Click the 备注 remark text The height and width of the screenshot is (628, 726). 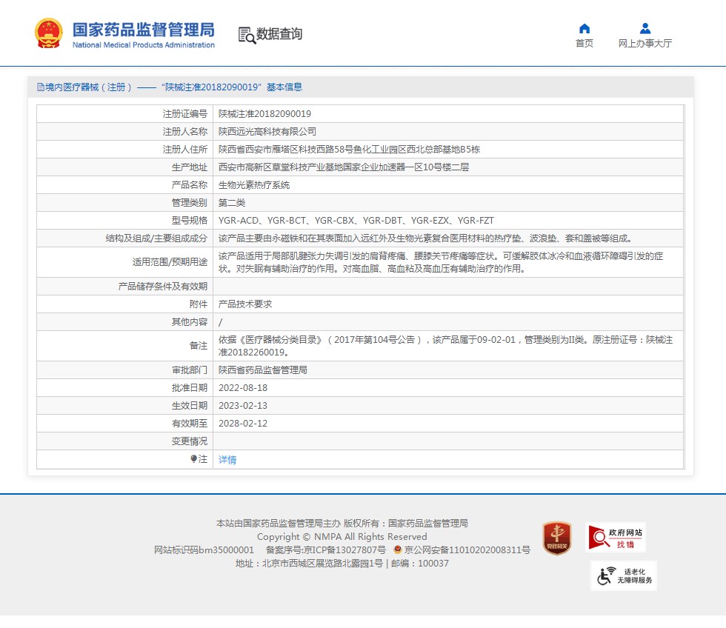[445, 346]
